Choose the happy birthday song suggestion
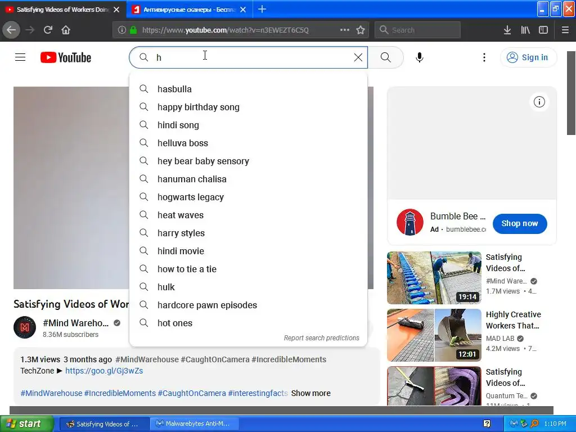This screenshot has height=432, width=576. pos(248,107)
